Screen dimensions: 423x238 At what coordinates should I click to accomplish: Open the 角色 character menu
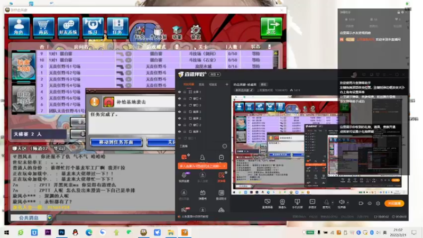(19, 27)
